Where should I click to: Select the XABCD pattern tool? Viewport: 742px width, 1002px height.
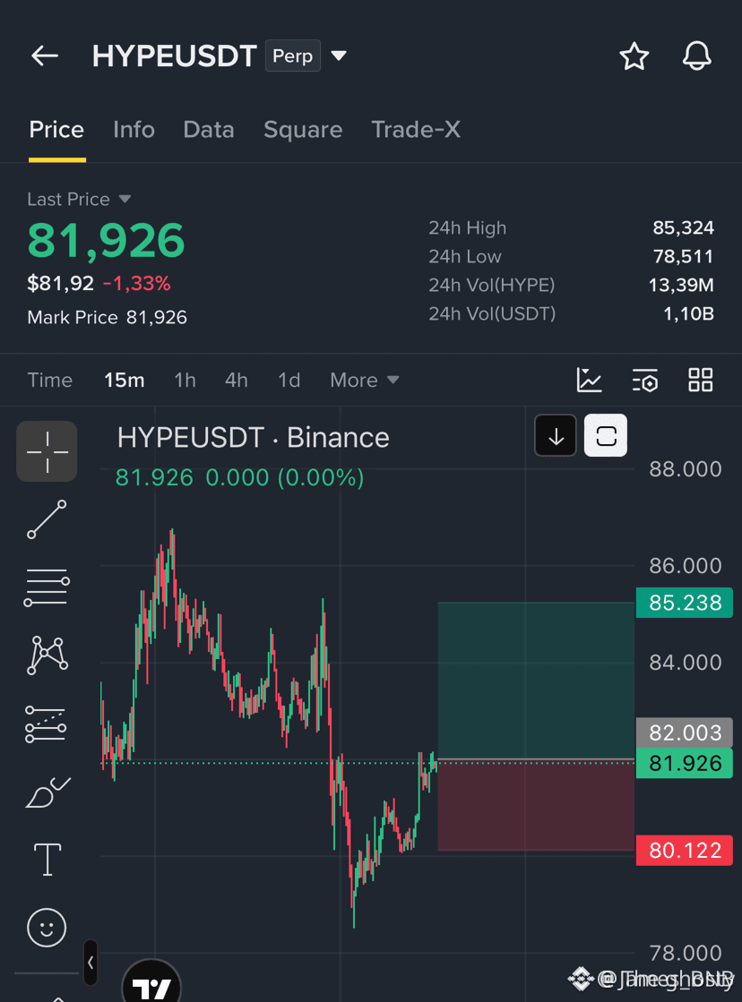pos(47,655)
